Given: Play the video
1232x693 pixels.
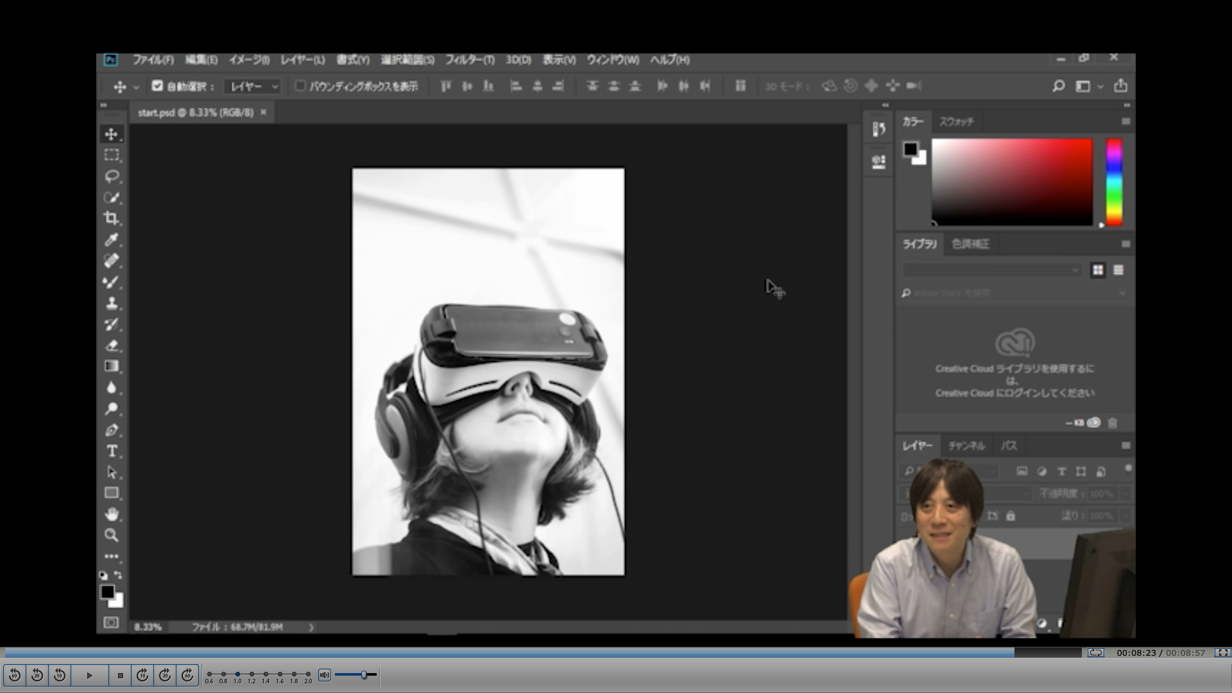Looking at the screenshot, I should [x=90, y=675].
